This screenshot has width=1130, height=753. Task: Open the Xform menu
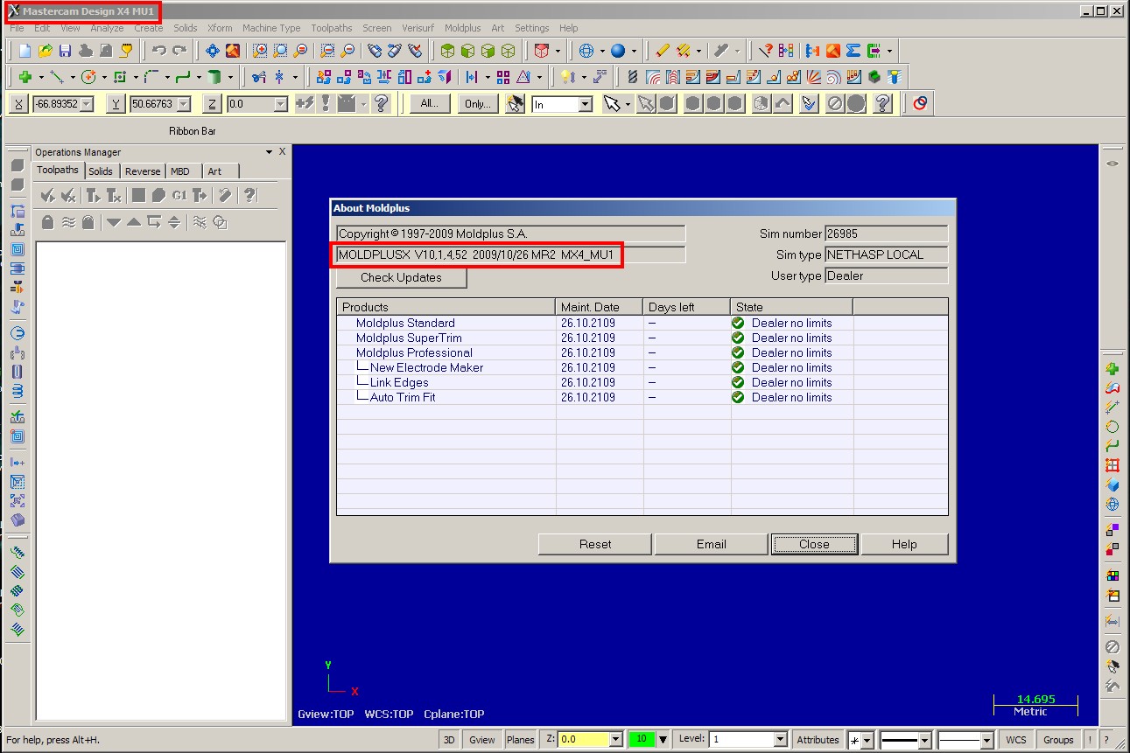(220, 28)
